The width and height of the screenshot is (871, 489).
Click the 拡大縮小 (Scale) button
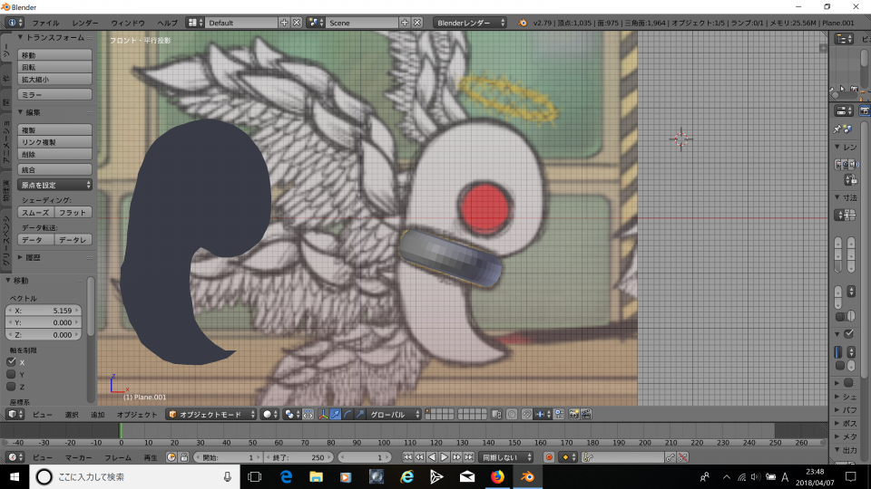[54, 80]
